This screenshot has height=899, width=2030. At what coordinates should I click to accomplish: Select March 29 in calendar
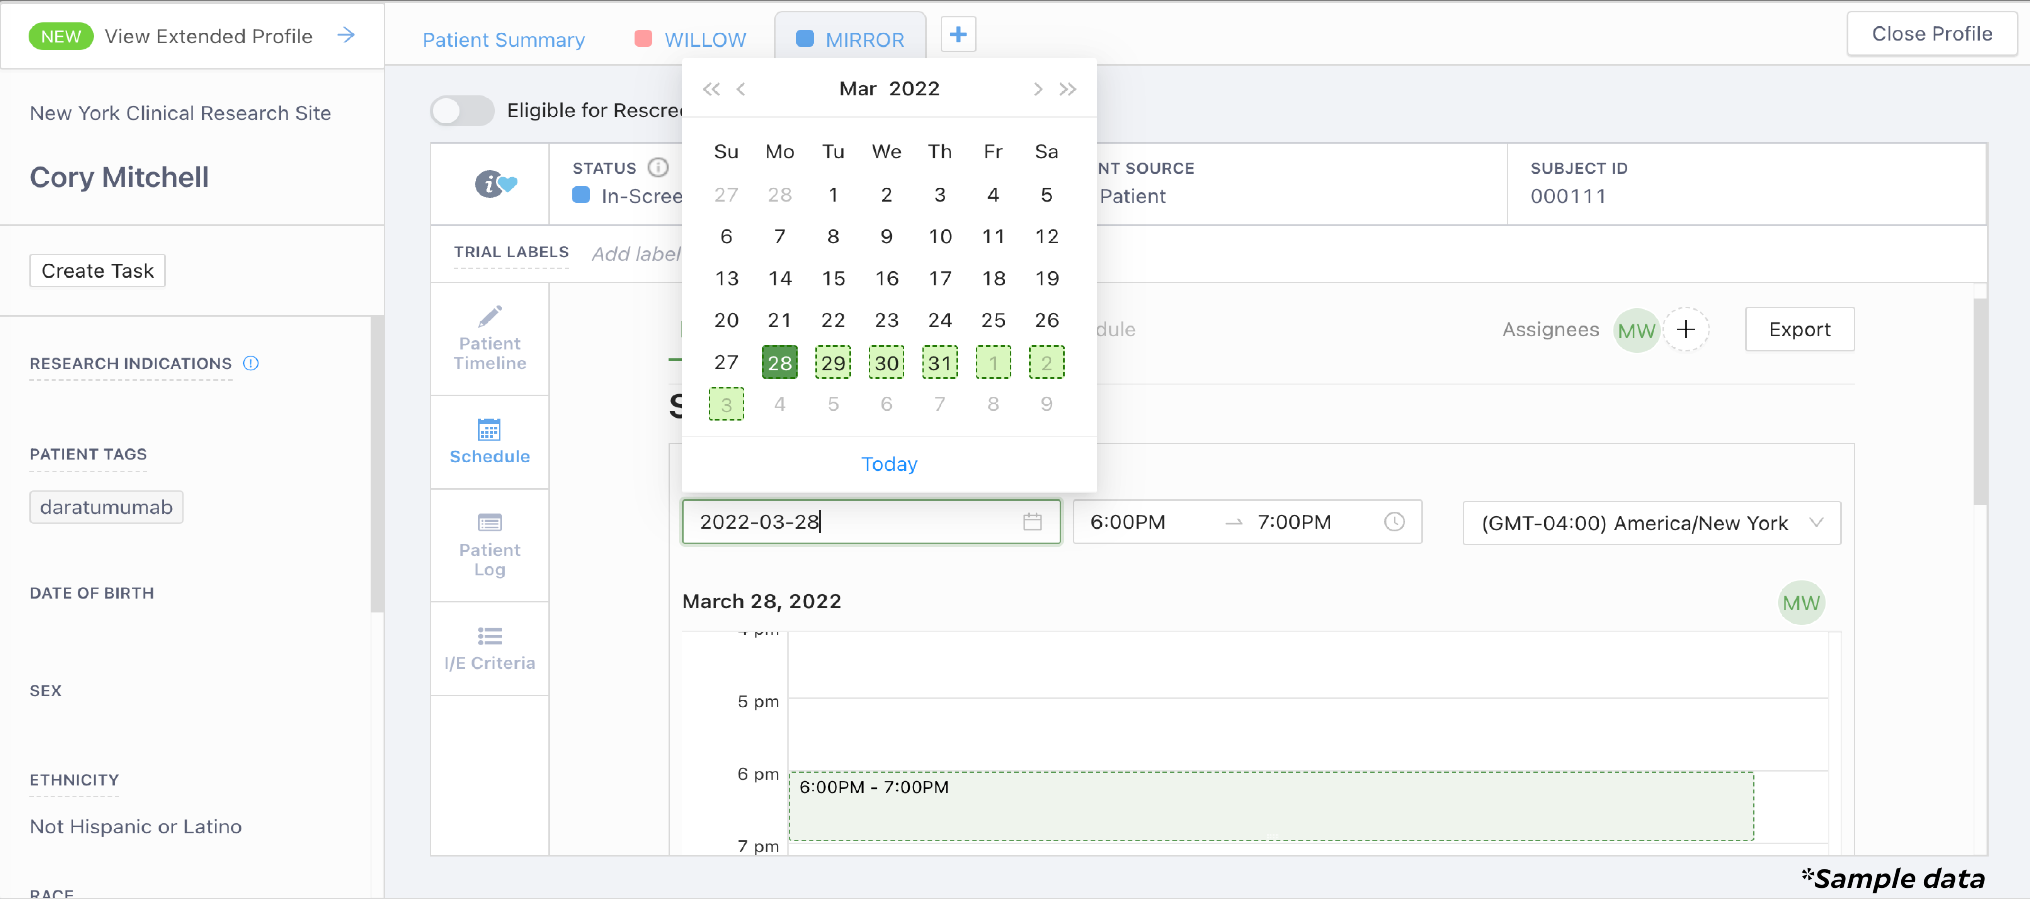pos(833,363)
